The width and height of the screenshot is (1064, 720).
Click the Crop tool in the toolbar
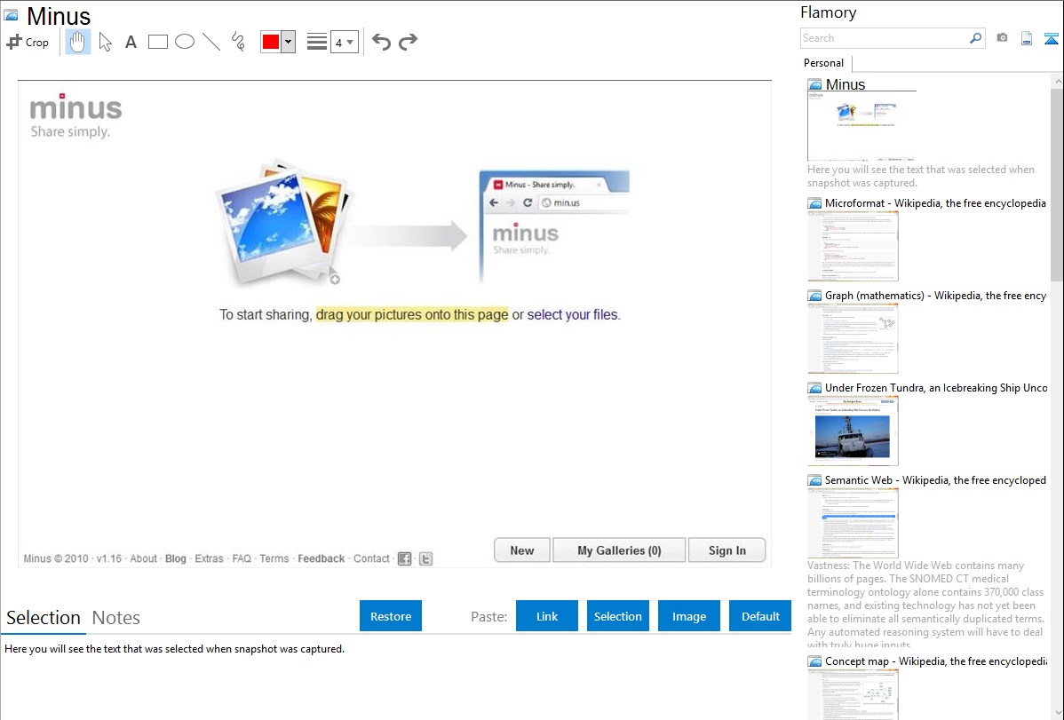click(28, 42)
